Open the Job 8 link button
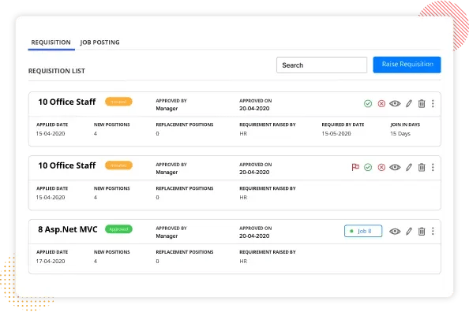This screenshot has height=312, width=469. point(363,231)
